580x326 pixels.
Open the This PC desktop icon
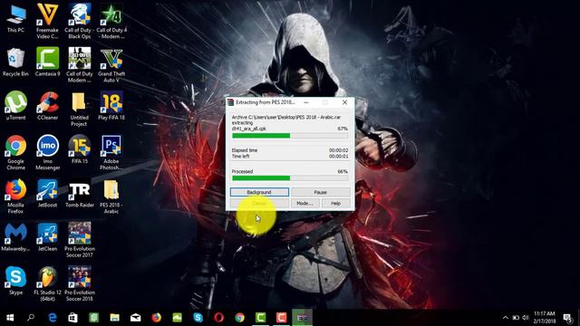[16, 19]
